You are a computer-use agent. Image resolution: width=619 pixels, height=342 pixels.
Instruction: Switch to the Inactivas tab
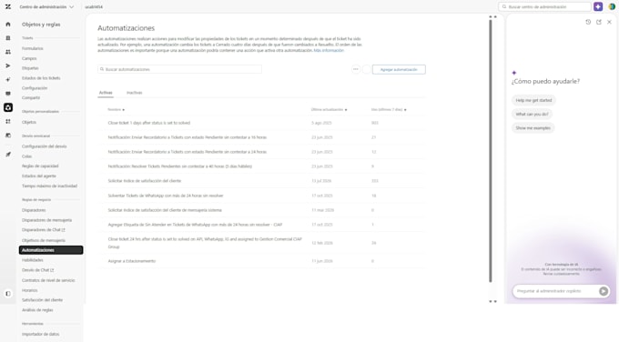pos(134,93)
